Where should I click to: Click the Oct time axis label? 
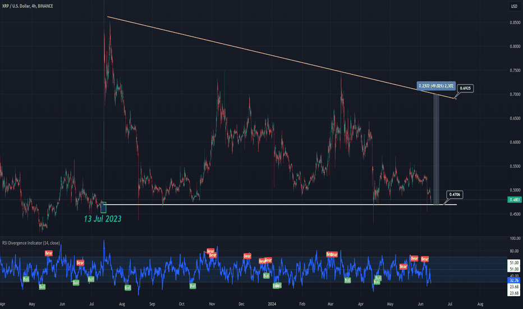tap(181, 304)
